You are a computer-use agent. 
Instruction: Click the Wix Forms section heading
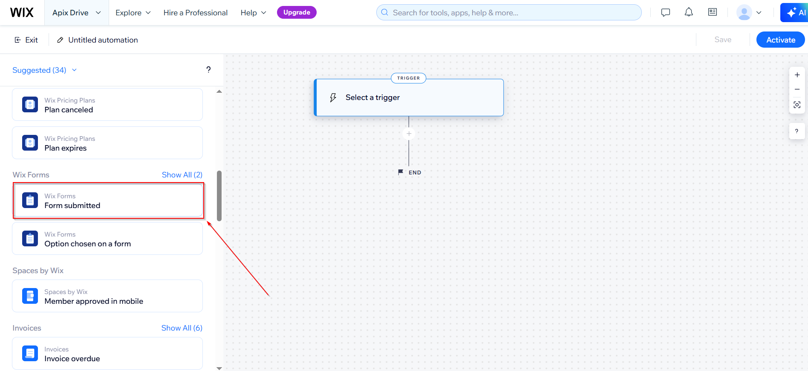point(31,175)
